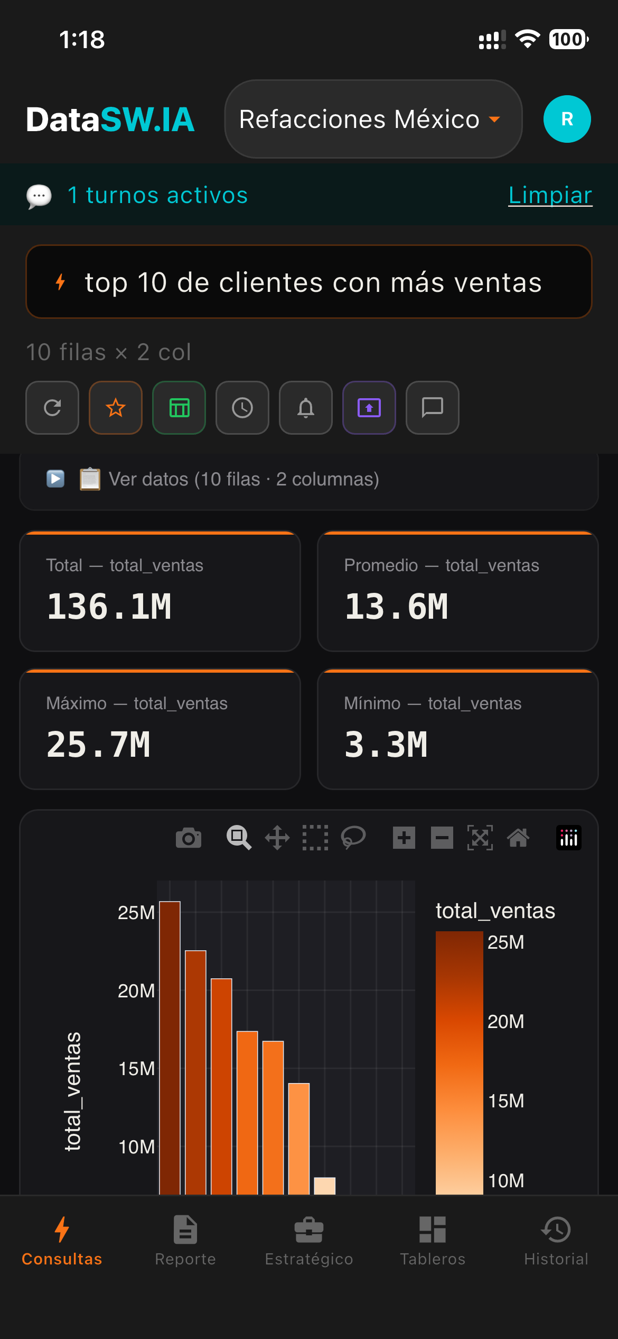
Task: Autoscale the chart axes icon
Action: [480, 838]
